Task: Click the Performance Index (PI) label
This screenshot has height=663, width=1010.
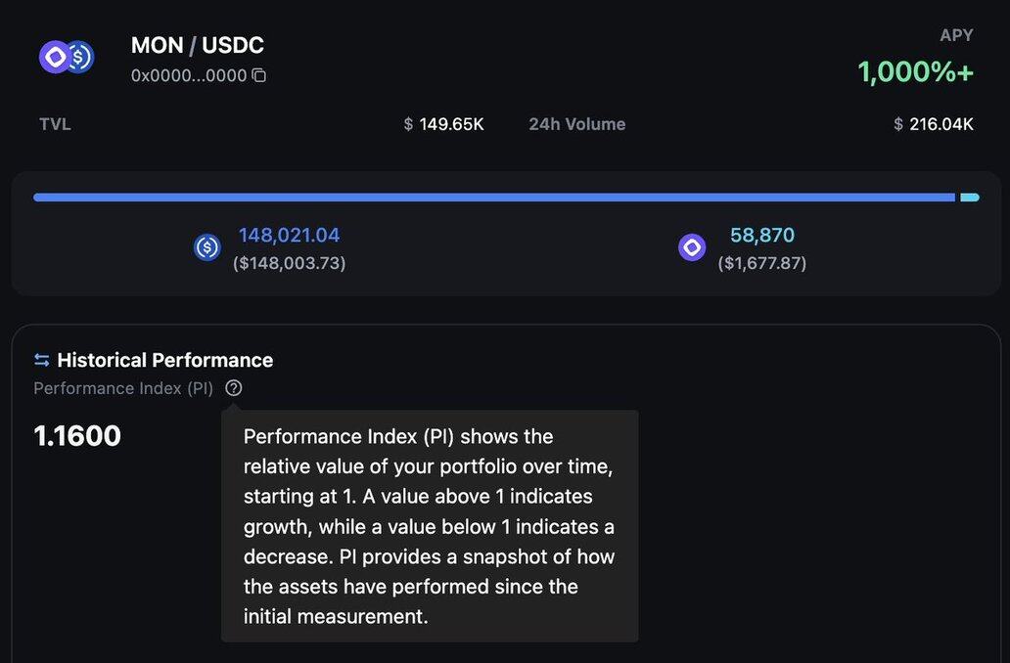Action: tap(123, 388)
